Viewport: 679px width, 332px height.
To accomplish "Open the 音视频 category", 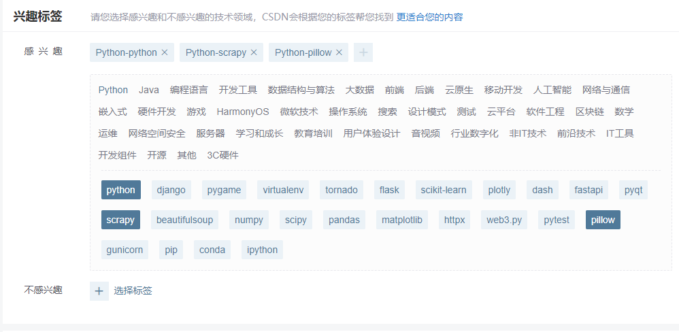I will point(425,133).
